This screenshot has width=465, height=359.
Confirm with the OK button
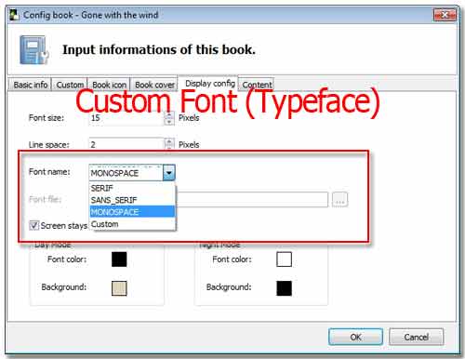click(x=355, y=337)
